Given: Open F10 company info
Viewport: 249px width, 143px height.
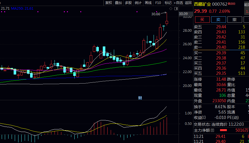Looking at the screenshot, I should (158, 3).
